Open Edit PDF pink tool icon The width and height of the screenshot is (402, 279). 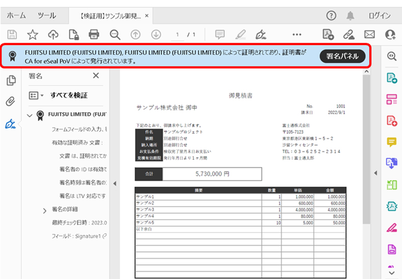pos(392,99)
